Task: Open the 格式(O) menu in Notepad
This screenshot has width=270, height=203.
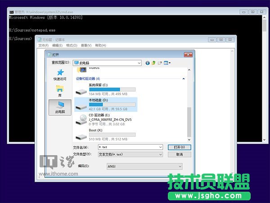Action: 72,46
